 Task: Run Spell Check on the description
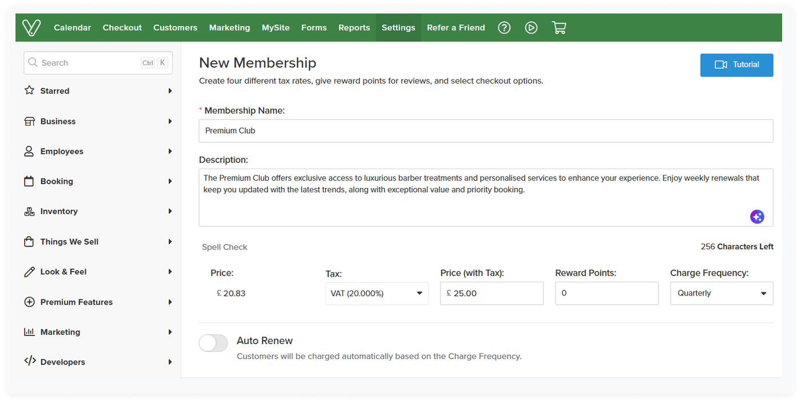pyautogui.click(x=224, y=246)
